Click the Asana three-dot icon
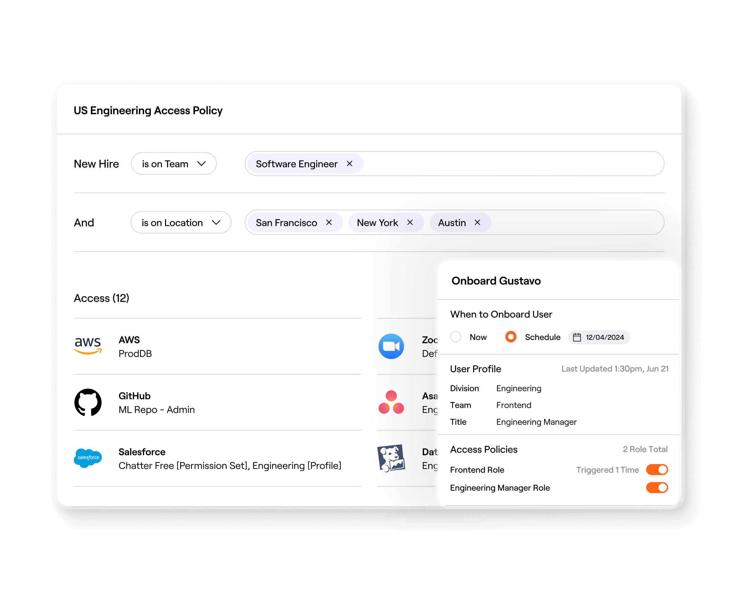The height and width of the screenshot is (590, 738). tap(391, 402)
